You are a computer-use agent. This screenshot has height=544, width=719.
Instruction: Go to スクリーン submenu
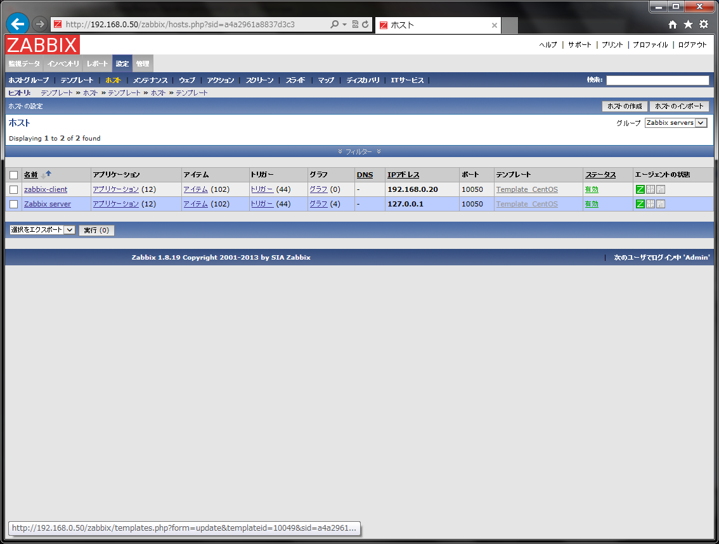pyautogui.click(x=259, y=80)
